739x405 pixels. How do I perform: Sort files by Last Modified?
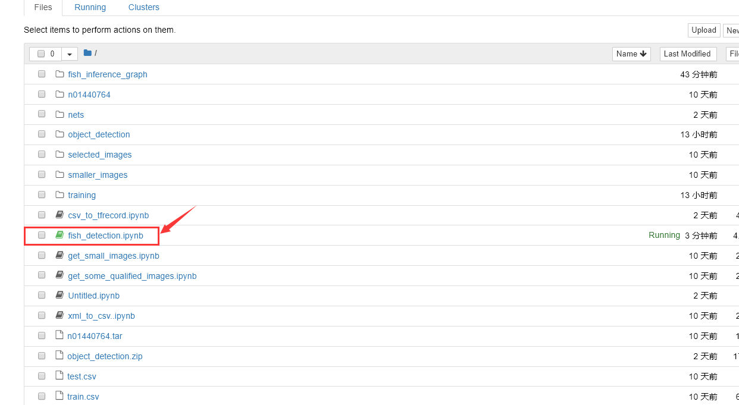(687, 54)
